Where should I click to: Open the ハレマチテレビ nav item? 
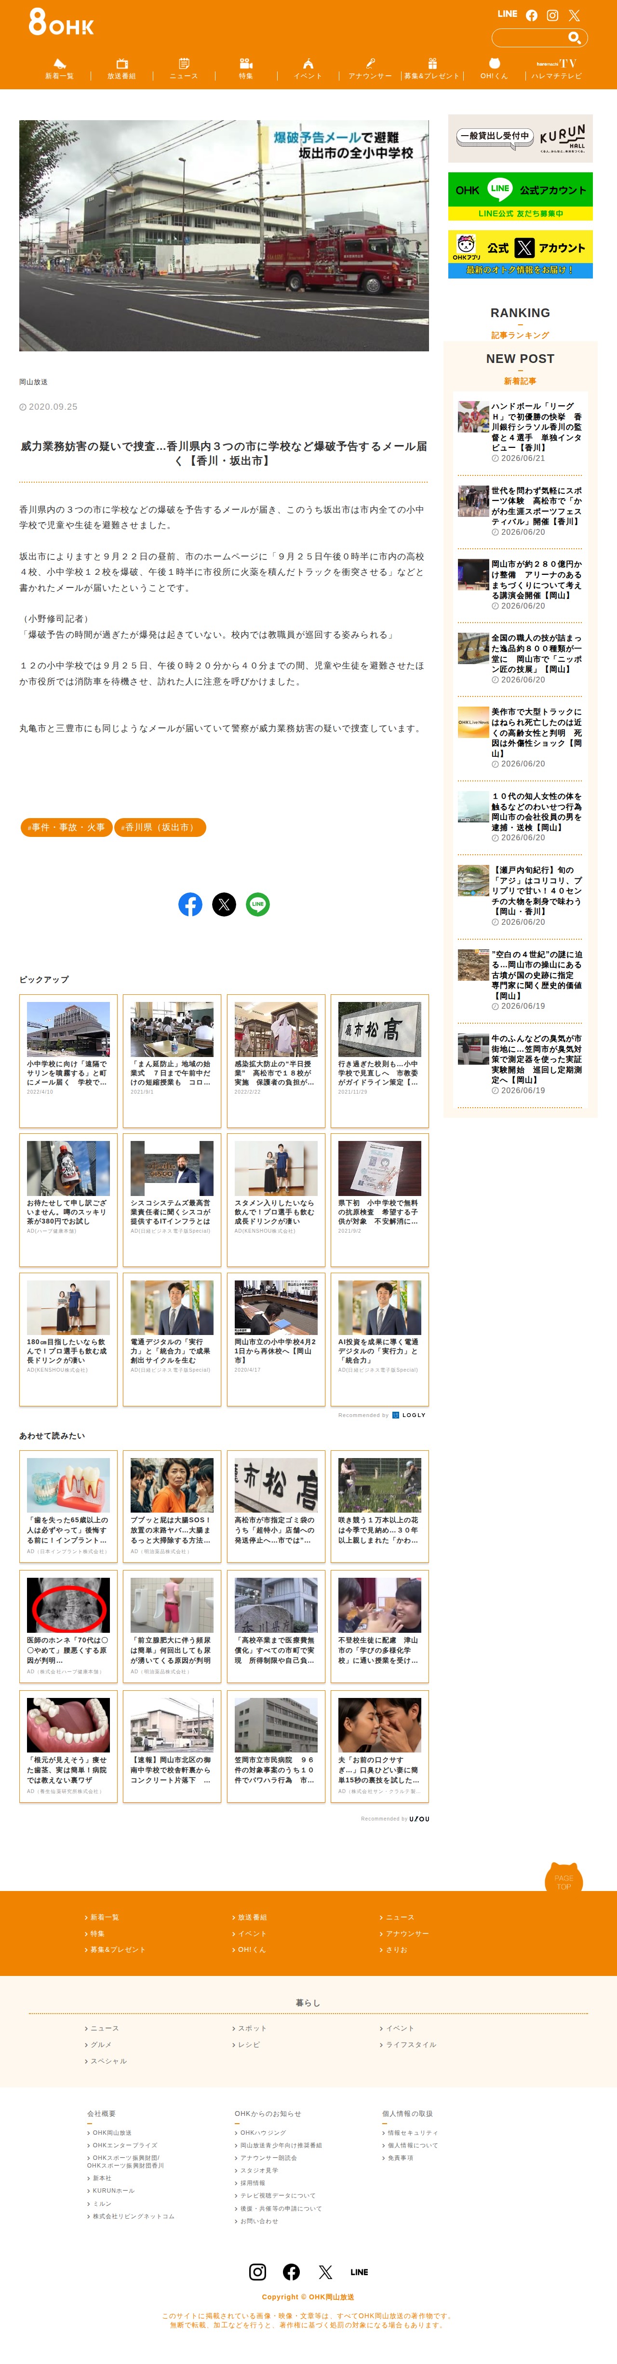click(556, 69)
